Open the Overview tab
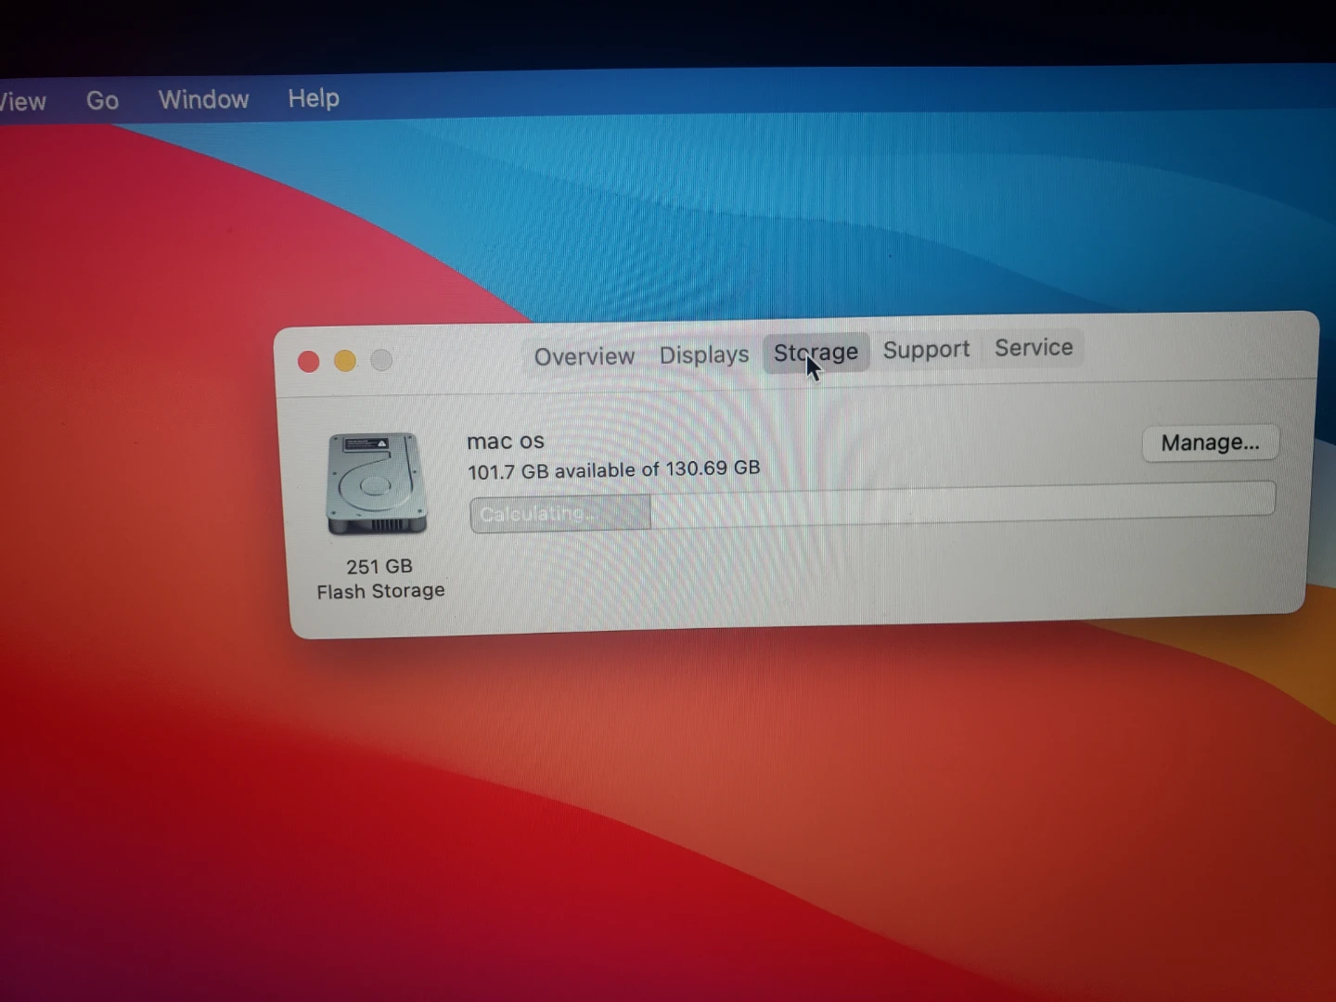Viewport: 1336px width, 1002px height. click(x=584, y=356)
